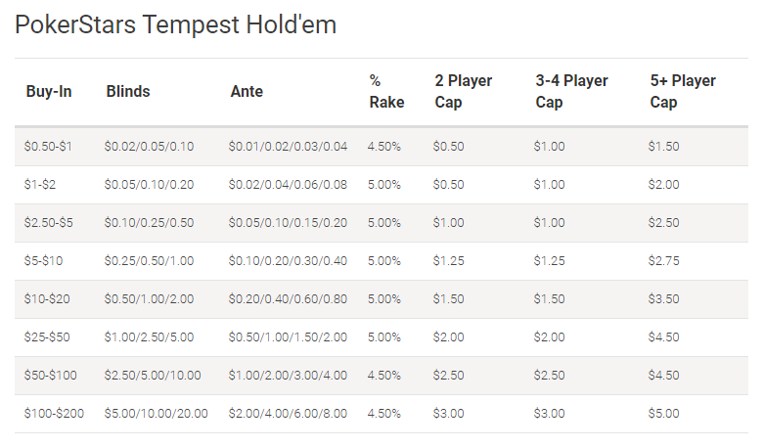Click blinds value $0.10/0.25/0.50

[x=149, y=223]
